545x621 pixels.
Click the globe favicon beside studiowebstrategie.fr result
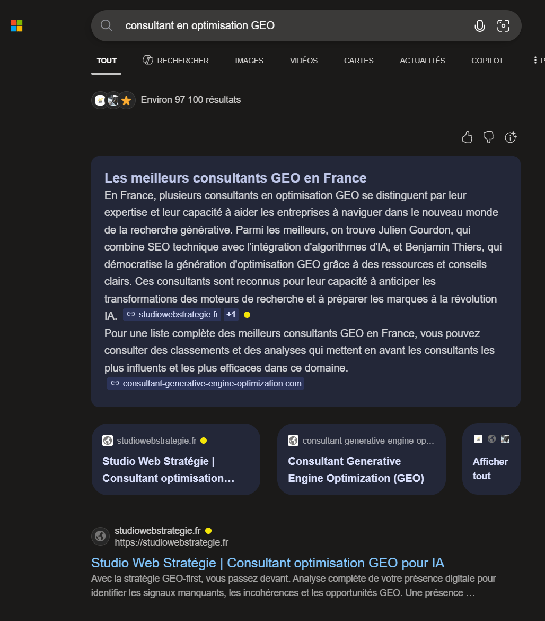click(x=100, y=536)
